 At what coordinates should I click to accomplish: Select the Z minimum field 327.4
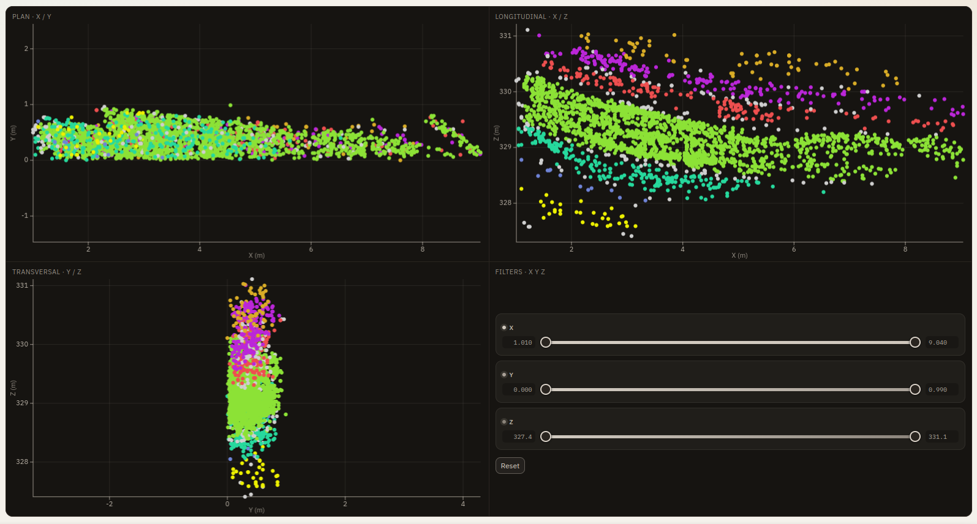coord(519,437)
